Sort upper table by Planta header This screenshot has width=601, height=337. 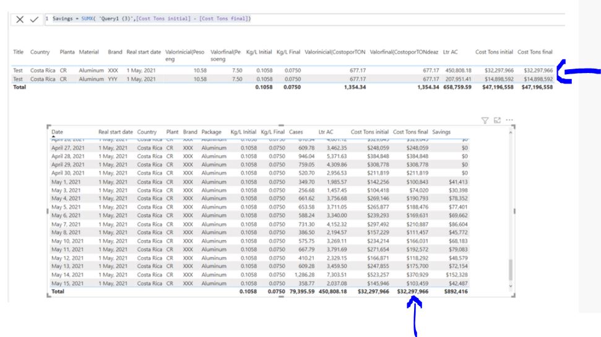[67, 52]
